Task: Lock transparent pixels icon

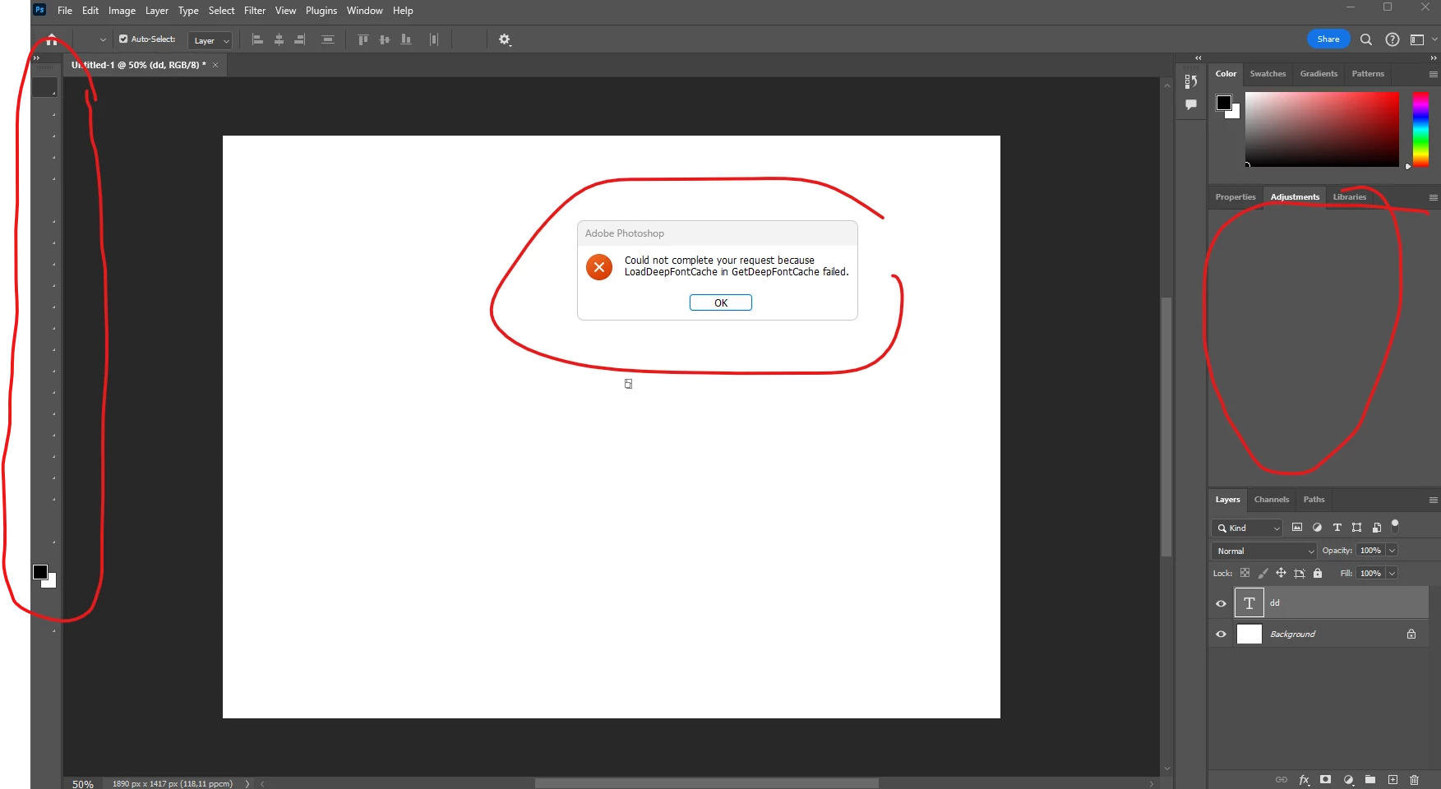Action: (x=1245, y=573)
